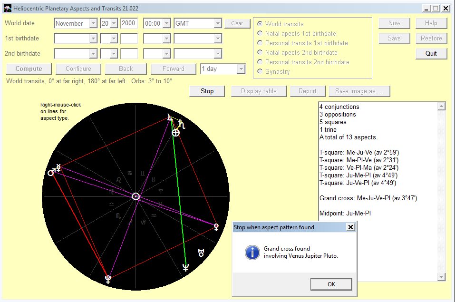Viewport: 455px width, 302px height.
Task: Open the 2nd birthdate timezone dropdown
Action: click(x=218, y=53)
